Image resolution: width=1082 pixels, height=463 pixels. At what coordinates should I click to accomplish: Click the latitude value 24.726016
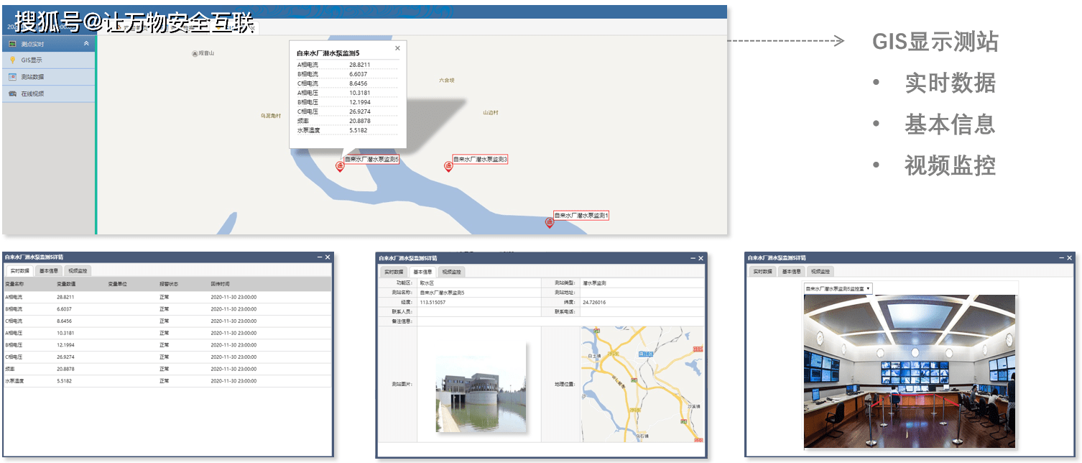pos(593,303)
